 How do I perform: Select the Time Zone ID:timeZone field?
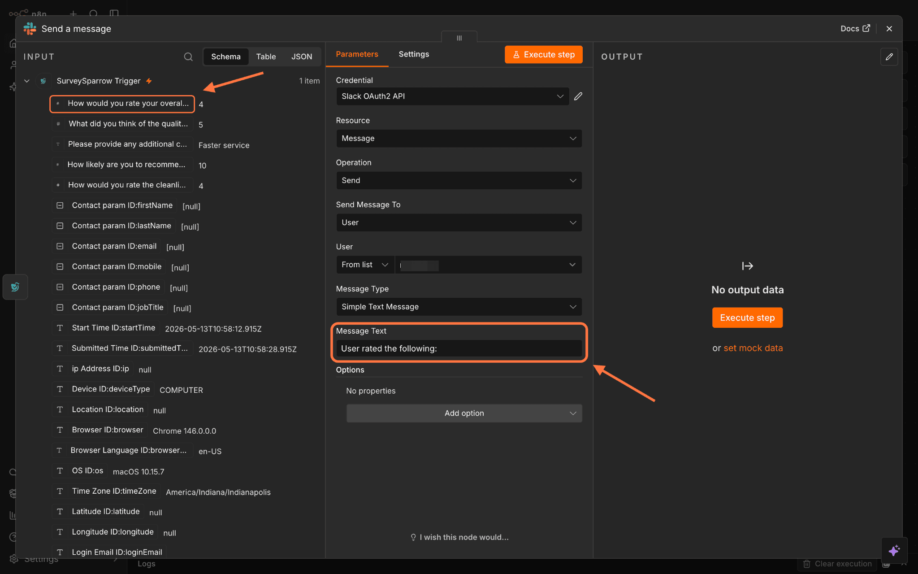107,491
